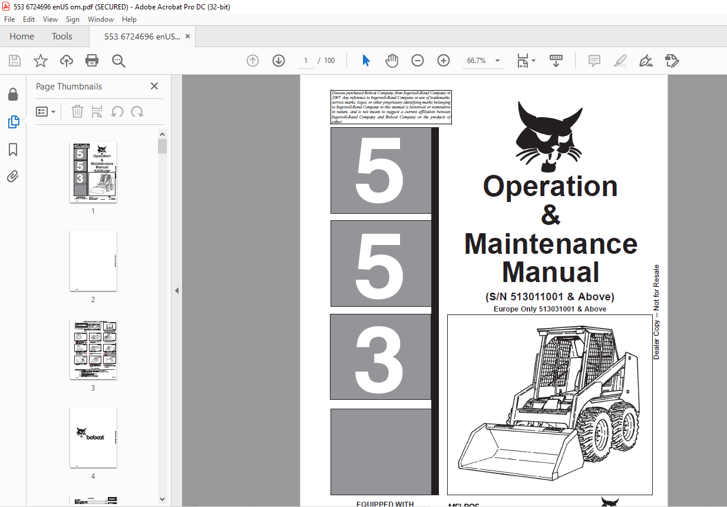Open the 66.7% zoom level dropdown

click(498, 61)
